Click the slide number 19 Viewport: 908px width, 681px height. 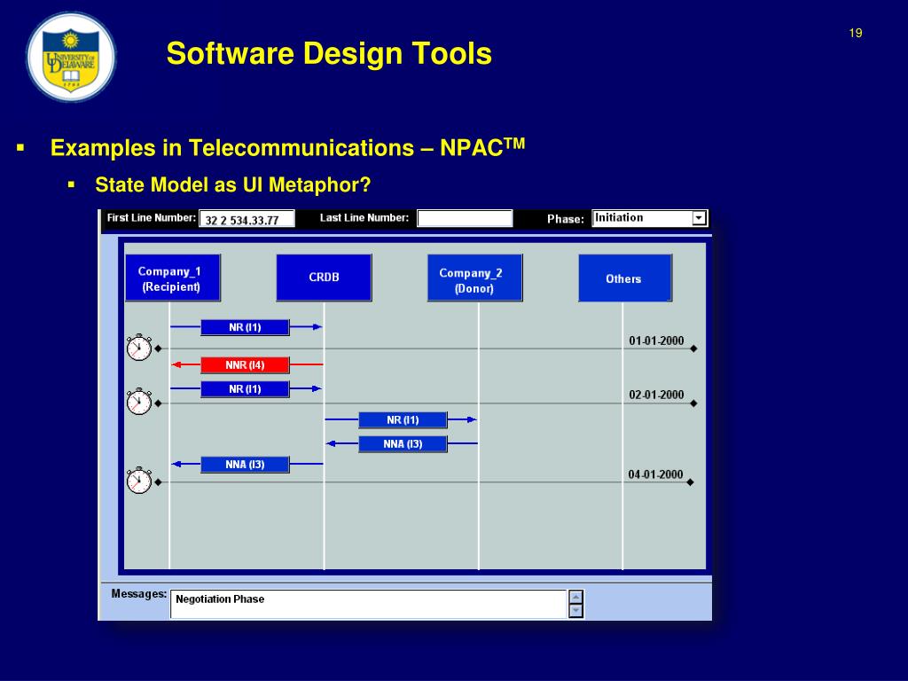[856, 33]
